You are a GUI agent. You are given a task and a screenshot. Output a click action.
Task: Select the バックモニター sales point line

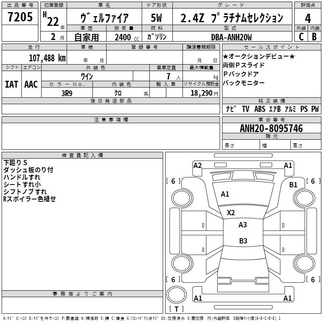tap(244, 83)
